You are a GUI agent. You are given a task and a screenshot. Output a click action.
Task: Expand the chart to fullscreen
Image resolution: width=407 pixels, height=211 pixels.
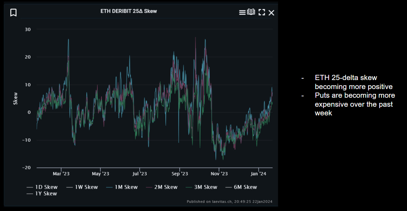(262, 12)
